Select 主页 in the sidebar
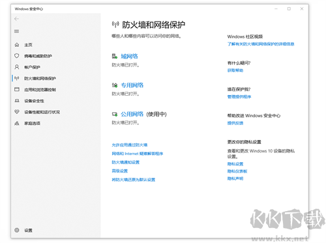 pyautogui.click(x=28, y=45)
